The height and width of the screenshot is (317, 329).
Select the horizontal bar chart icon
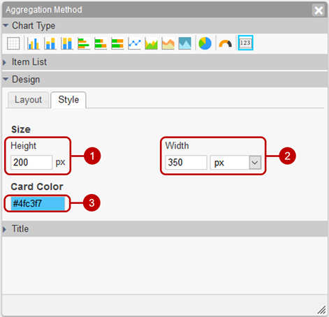pyautogui.click(x=84, y=43)
